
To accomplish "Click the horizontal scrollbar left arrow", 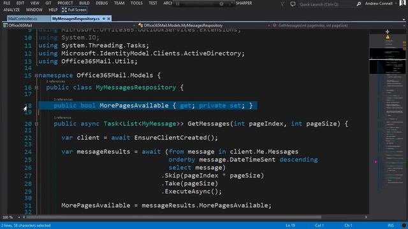I will click(x=24, y=217).
